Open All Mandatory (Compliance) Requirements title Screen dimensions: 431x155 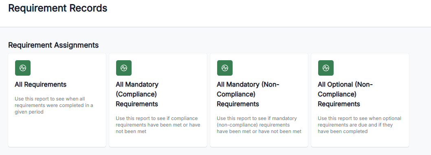137,94
